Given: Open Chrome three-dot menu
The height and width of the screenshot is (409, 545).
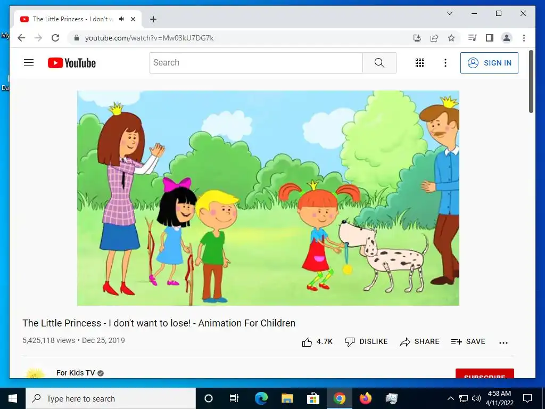Looking at the screenshot, I should click(x=524, y=38).
